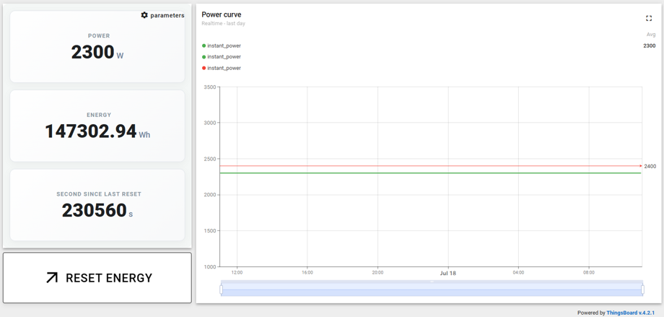Open the parameters gear icon
The width and height of the screenshot is (664, 317).
pos(144,15)
